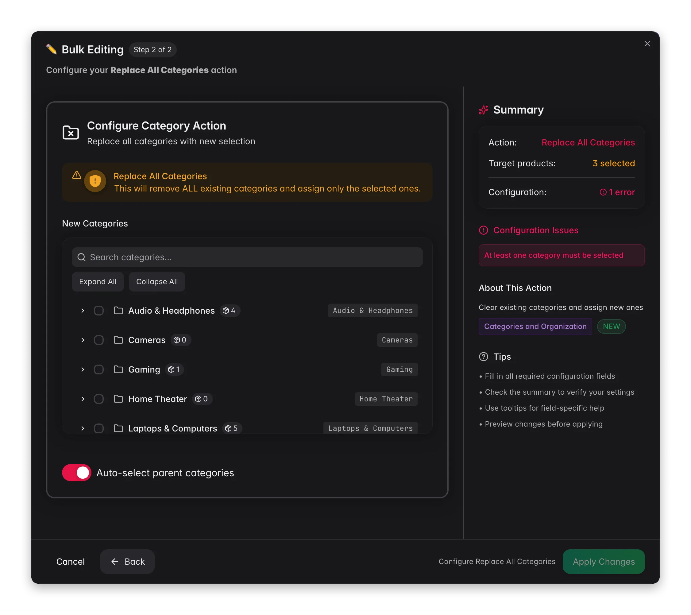Click 'At least one category must be selected' error
This screenshot has height=615, width=691.
(x=562, y=255)
